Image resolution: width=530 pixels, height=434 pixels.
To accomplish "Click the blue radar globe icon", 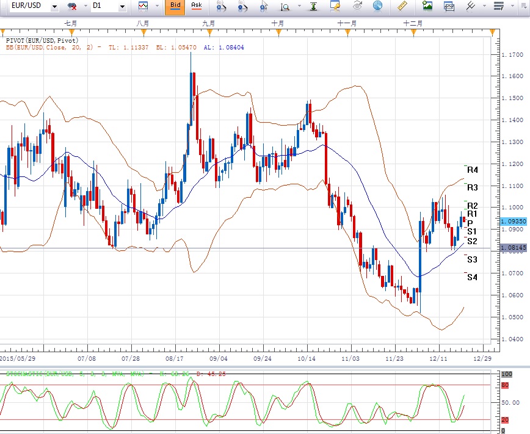I will click(x=377, y=7).
